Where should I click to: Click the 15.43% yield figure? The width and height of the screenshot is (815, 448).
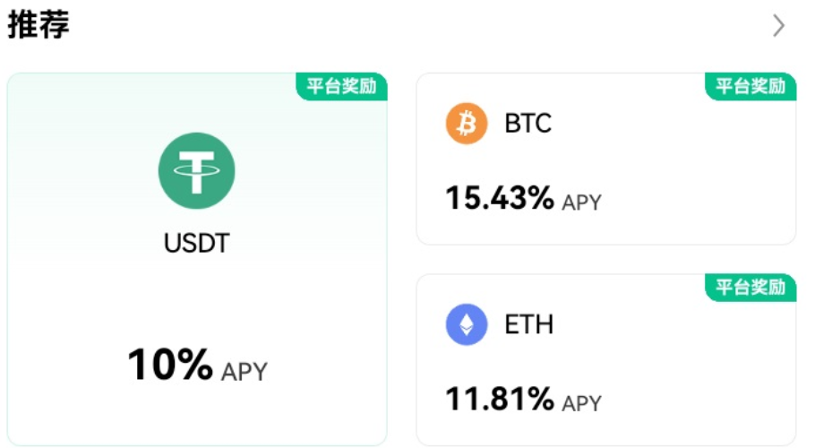pyautogui.click(x=500, y=199)
